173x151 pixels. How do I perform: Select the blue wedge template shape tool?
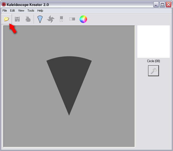(x=40, y=19)
